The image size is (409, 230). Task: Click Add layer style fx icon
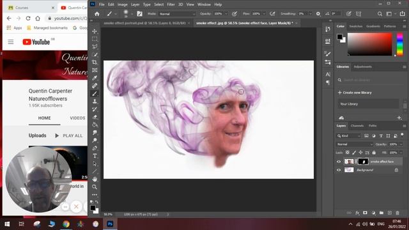click(x=357, y=213)
